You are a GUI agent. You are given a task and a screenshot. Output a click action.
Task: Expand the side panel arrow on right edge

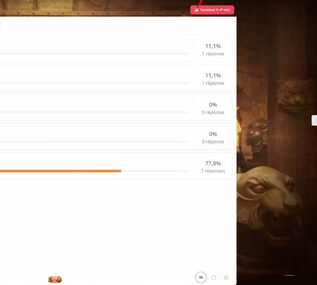pyautogui.click(x=315, y=120)
